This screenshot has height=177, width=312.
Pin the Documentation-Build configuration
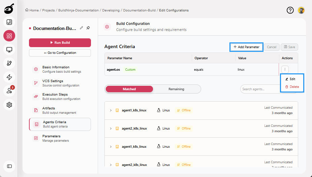click(x=88, y=28)
